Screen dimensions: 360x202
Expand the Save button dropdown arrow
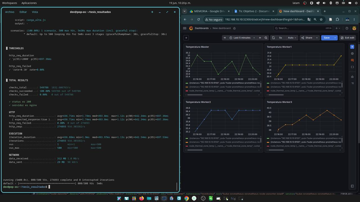point(335,38)
